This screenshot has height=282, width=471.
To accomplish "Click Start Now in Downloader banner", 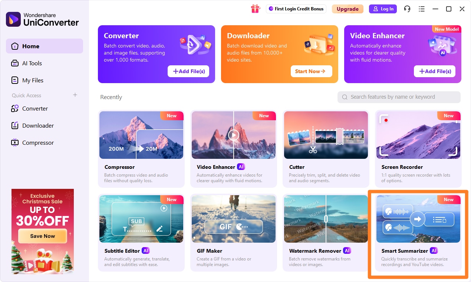I will point(312,71).
